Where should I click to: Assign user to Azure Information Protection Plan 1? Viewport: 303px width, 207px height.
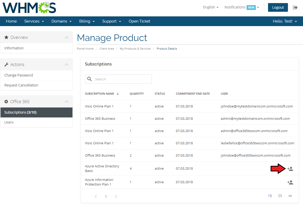tap(290, 182)
